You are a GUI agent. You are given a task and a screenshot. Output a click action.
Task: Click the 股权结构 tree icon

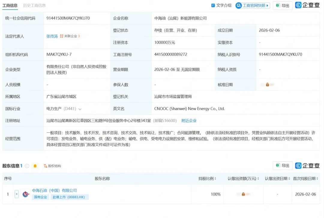point(46,166)
